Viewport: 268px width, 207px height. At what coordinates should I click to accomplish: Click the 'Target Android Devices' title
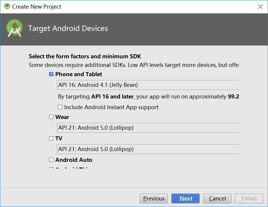point(68,28)
